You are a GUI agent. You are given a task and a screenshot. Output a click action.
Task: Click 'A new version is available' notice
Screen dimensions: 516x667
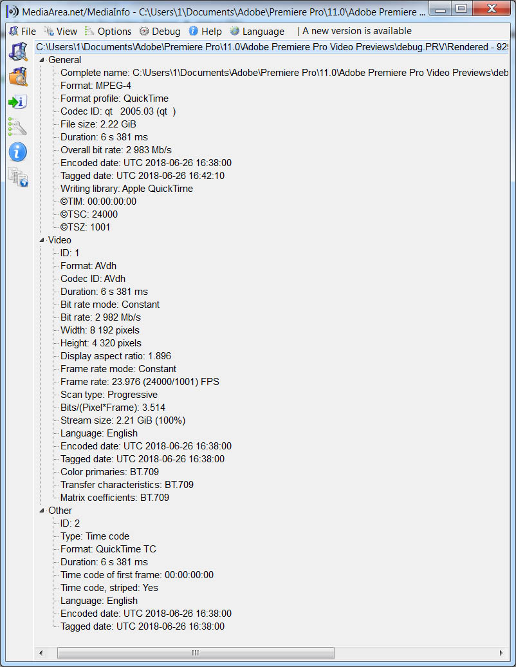tap(356, 31)
